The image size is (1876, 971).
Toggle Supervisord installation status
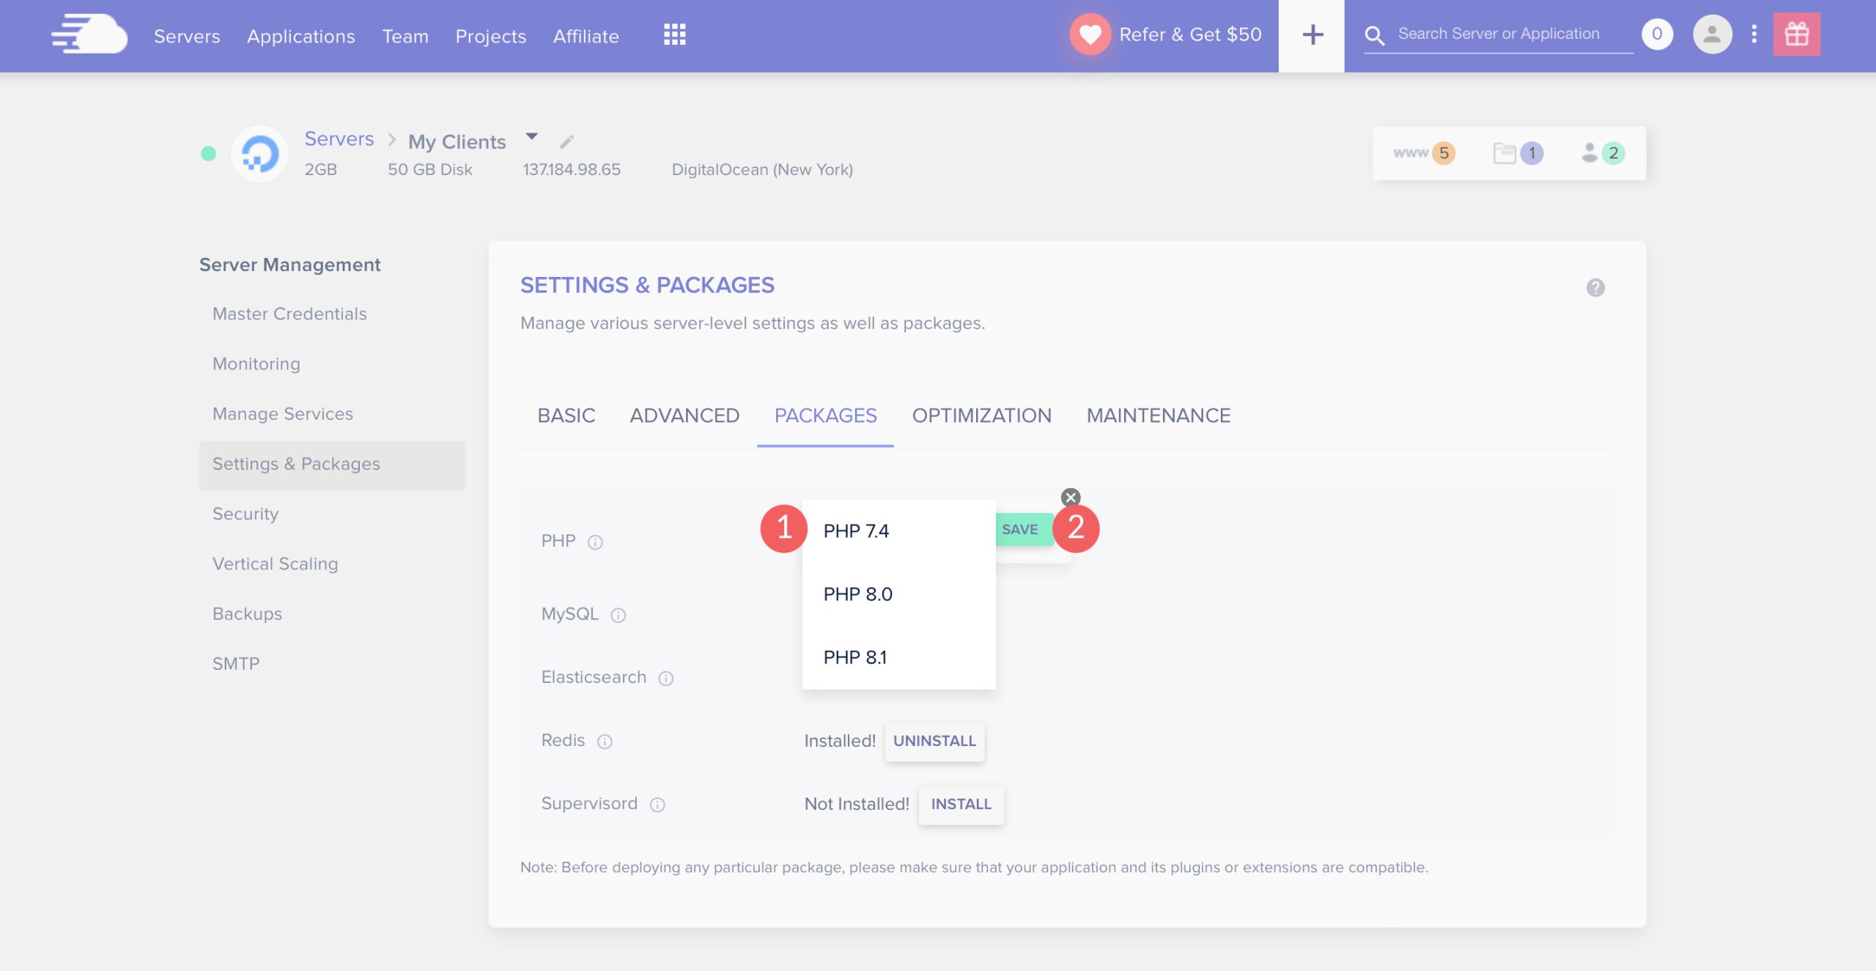pos(960,804)
